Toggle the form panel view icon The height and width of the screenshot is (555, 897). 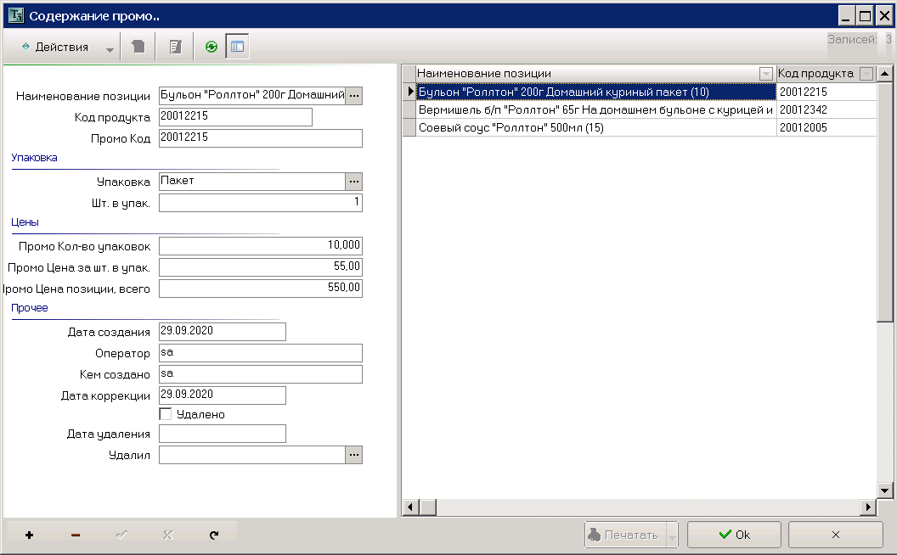point(237,47)
